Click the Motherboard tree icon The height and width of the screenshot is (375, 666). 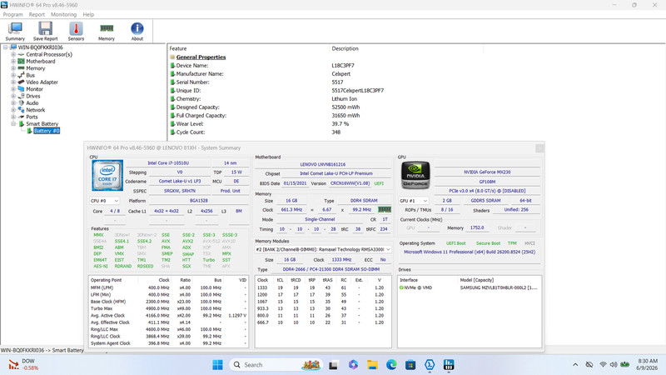coord(21,61)
